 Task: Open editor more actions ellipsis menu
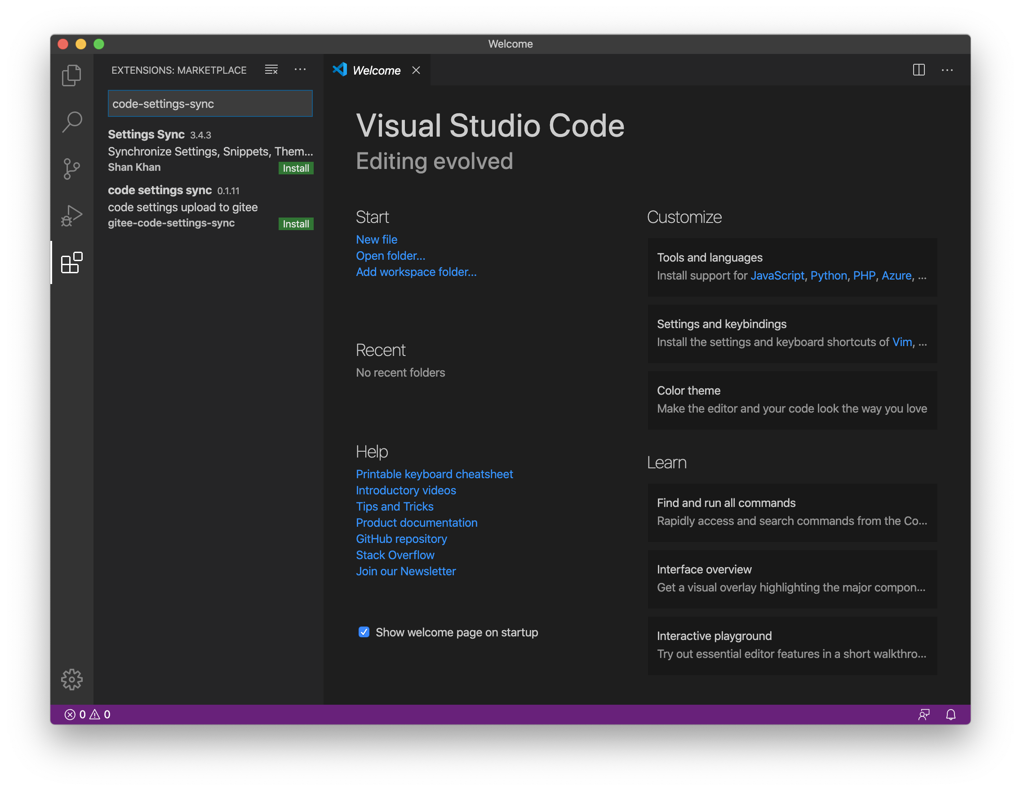point(947,70)
